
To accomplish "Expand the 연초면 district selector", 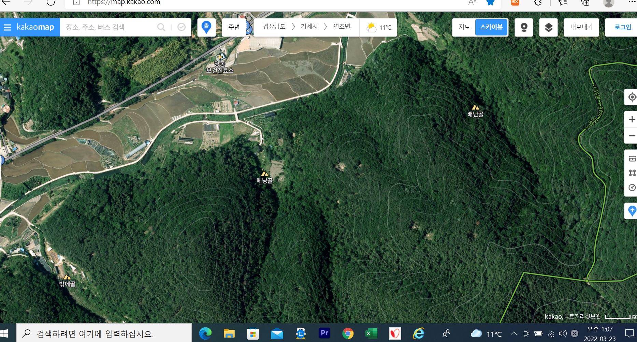I will click(x=342, y=27).
